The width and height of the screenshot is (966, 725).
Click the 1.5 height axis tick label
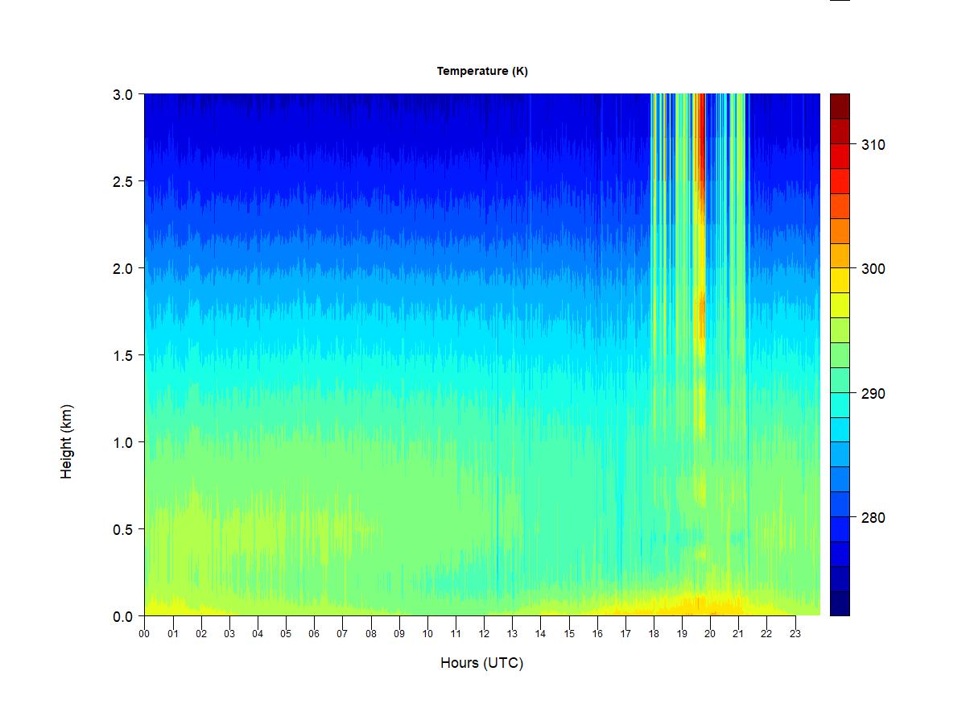(122, 355)
